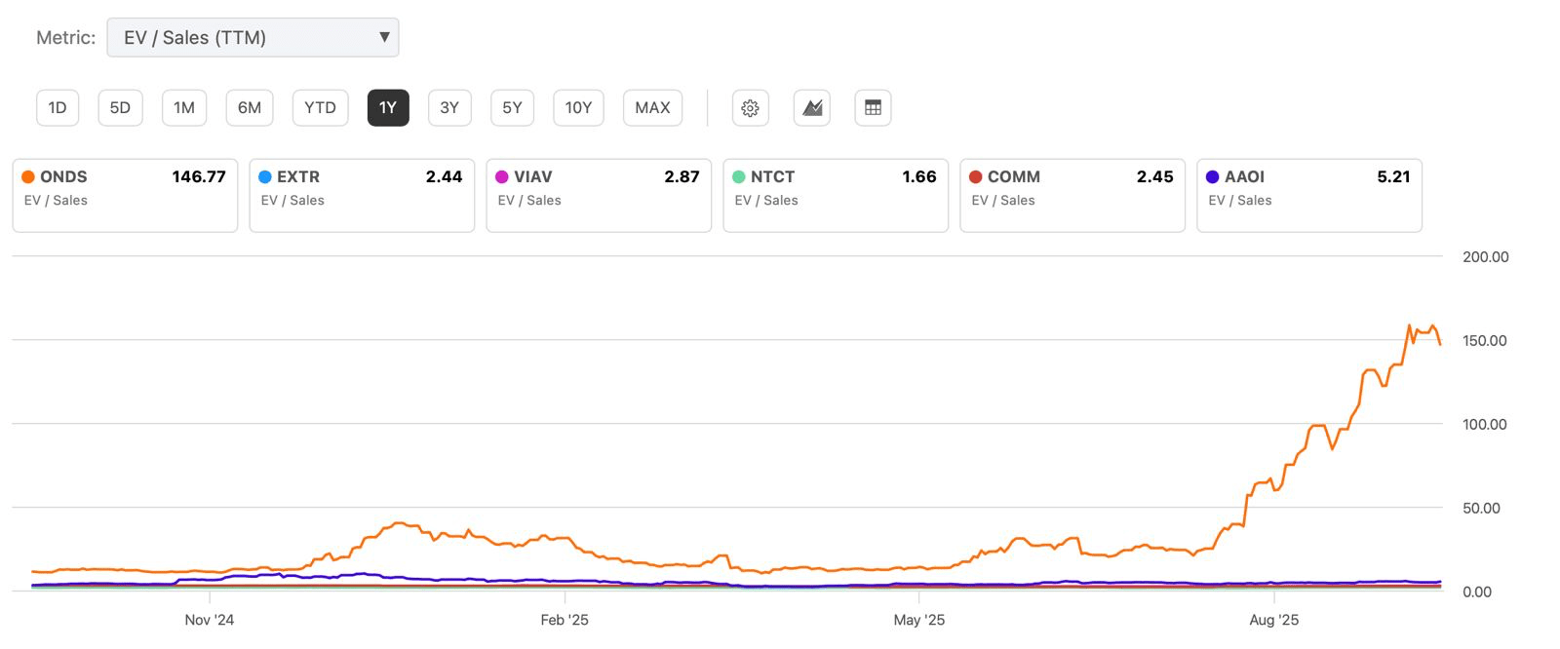The height and width of the screenshot is (649, 1560).
Task: Show MAX history range
Action: 652,108
